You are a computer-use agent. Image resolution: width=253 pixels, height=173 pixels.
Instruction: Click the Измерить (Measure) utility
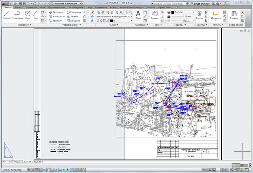(x=217, y=15)
